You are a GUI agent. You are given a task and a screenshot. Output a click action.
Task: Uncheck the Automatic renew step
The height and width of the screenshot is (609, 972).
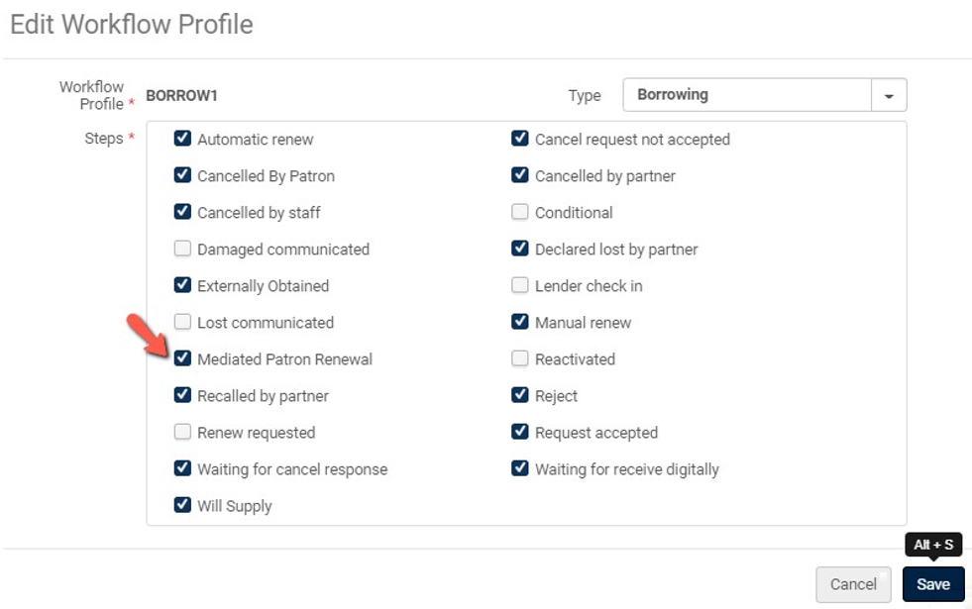182,139
